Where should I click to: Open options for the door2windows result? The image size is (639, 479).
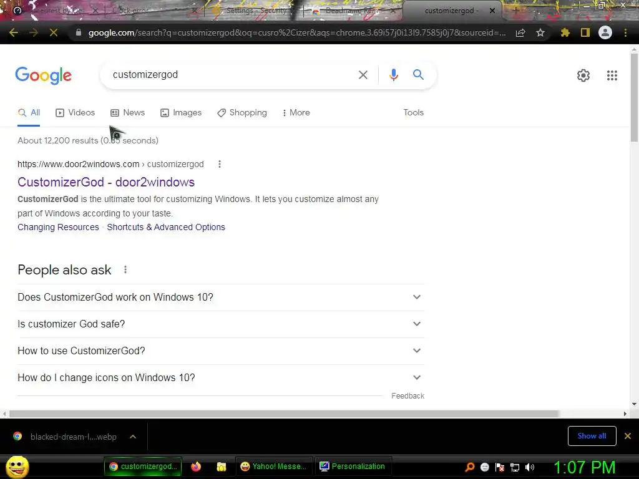(x=220, y=164)
